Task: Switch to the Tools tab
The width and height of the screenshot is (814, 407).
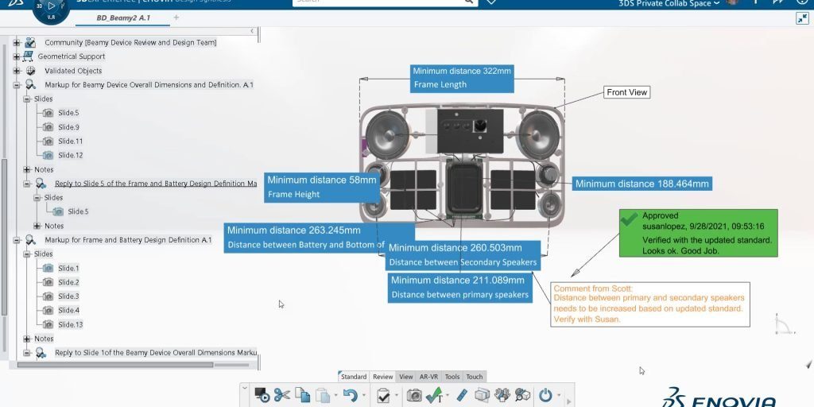Action: (452, 377)
